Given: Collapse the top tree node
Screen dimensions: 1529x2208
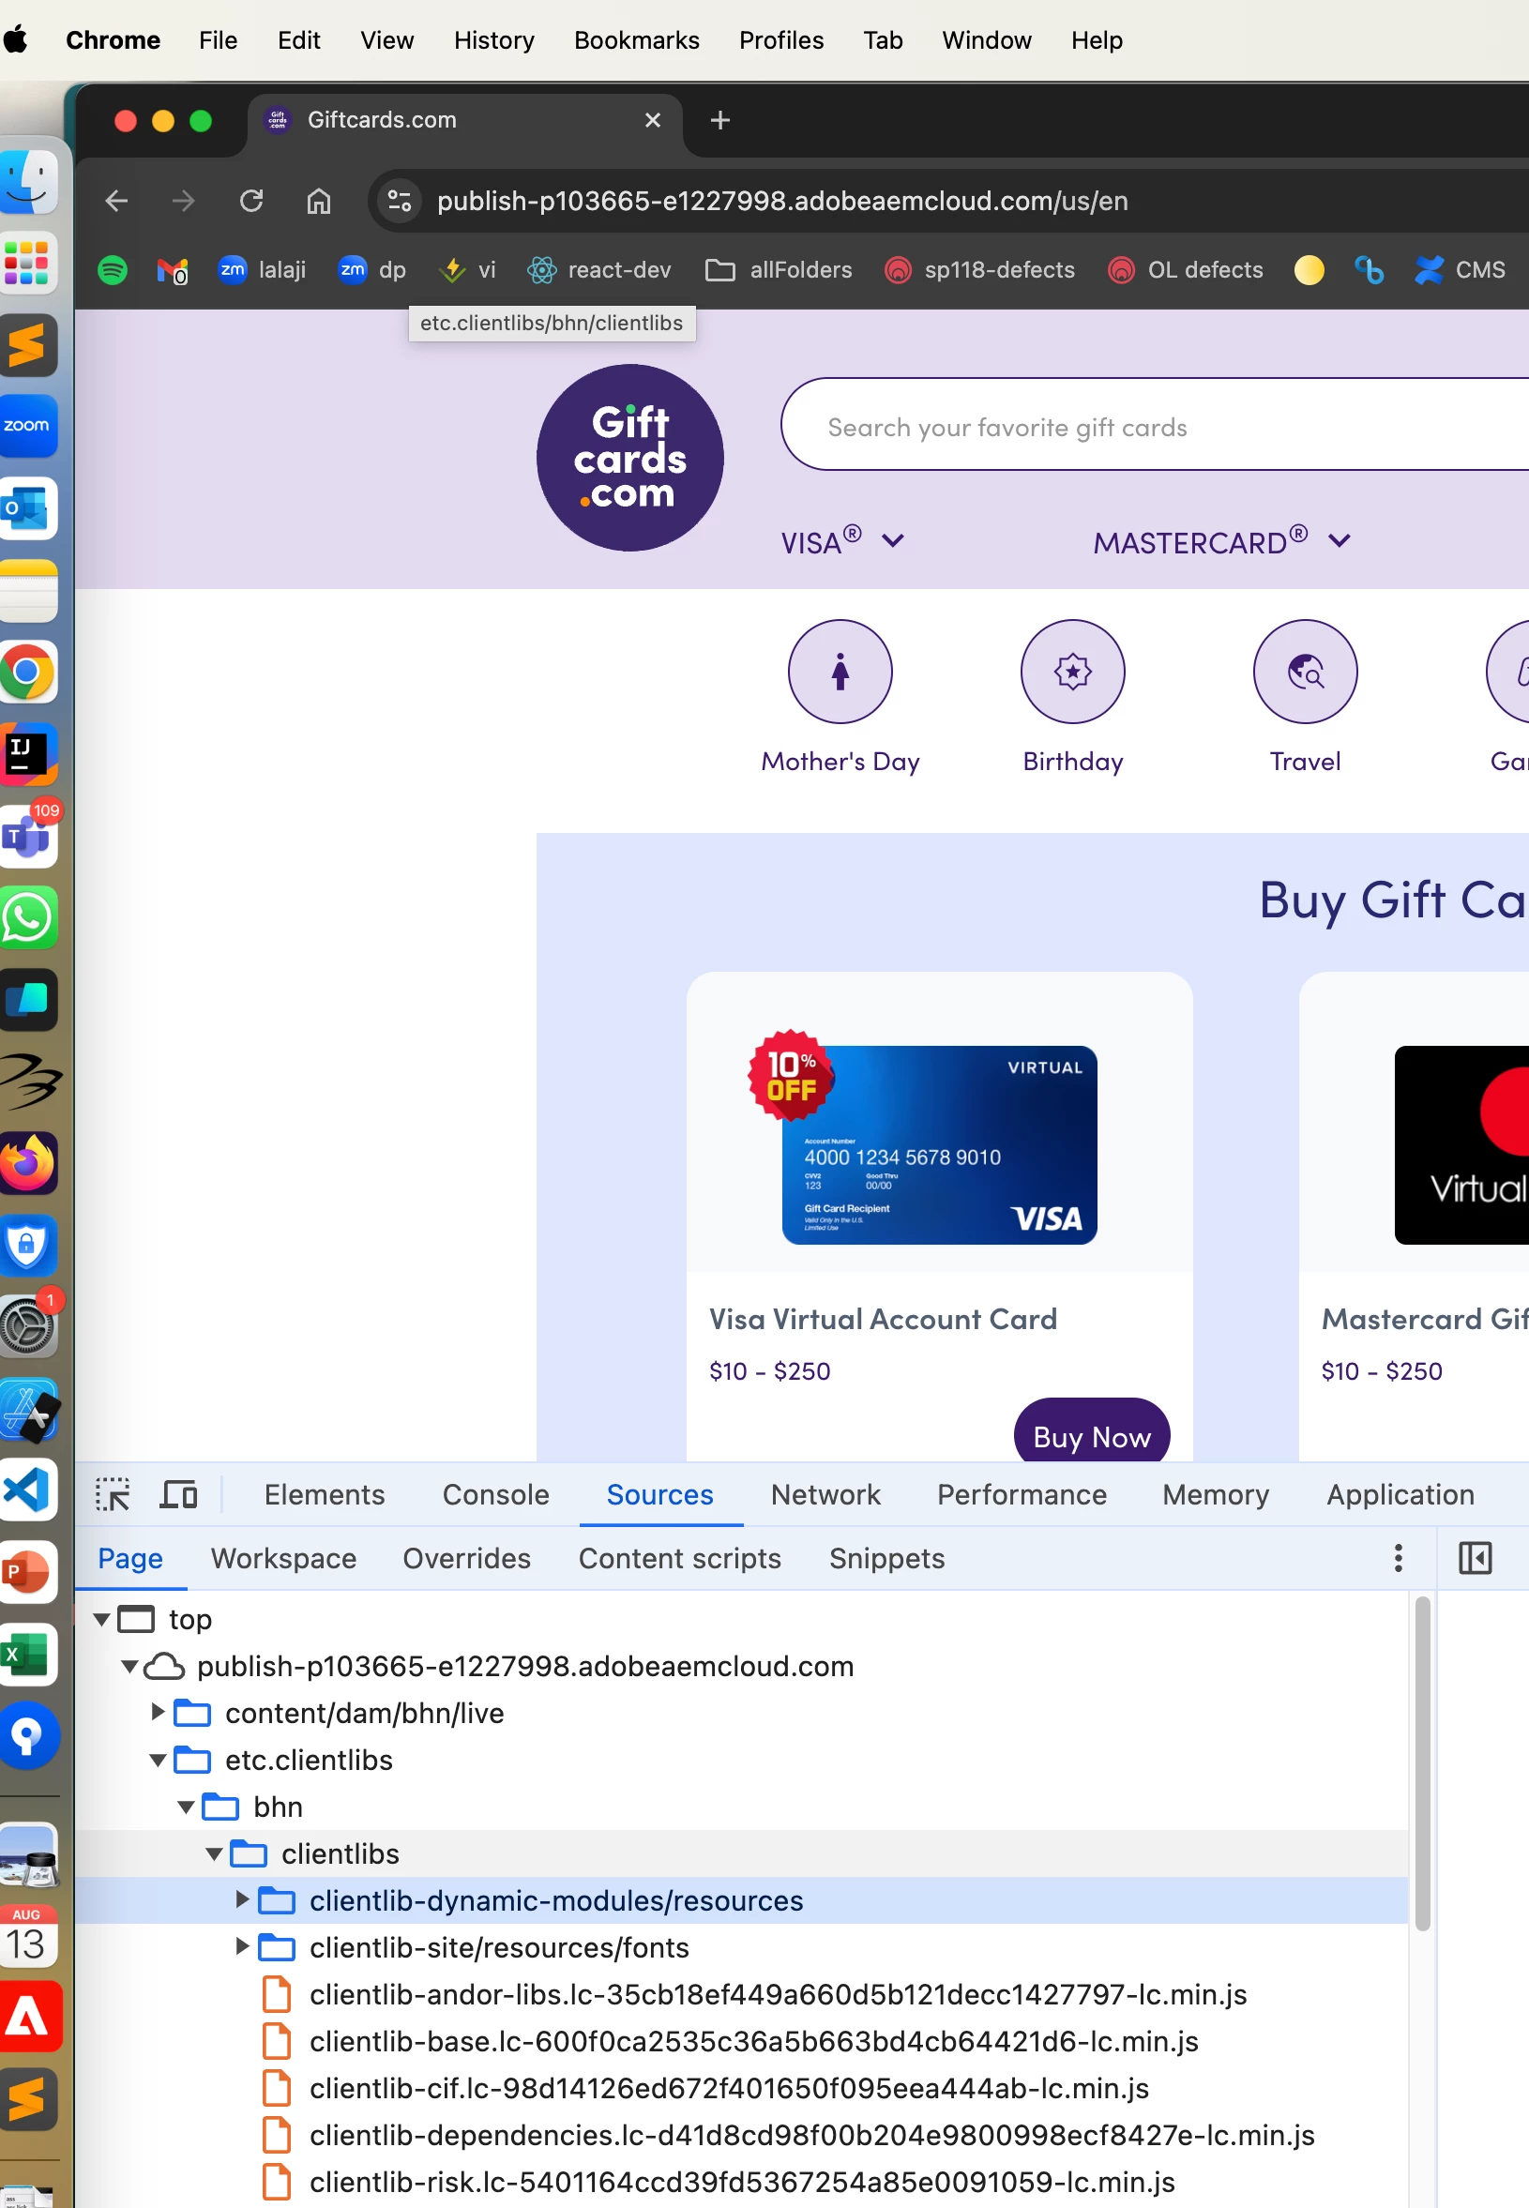Looking at the screenshot, I should tap(100, 1619).
